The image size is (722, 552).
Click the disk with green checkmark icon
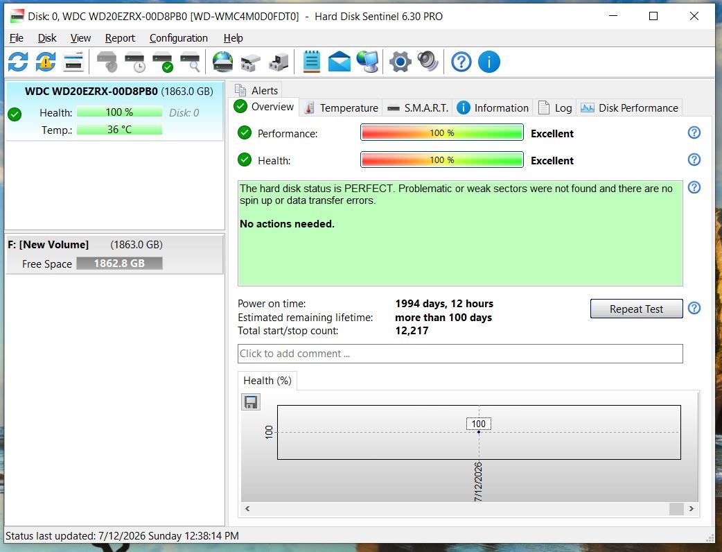(163, 62)
